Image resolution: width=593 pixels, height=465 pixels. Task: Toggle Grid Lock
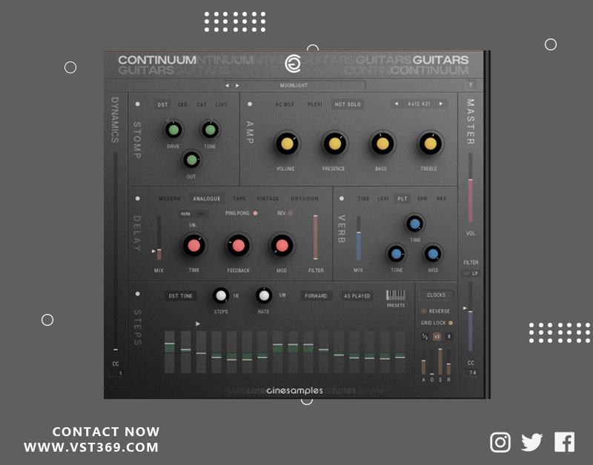coord(451,323)
